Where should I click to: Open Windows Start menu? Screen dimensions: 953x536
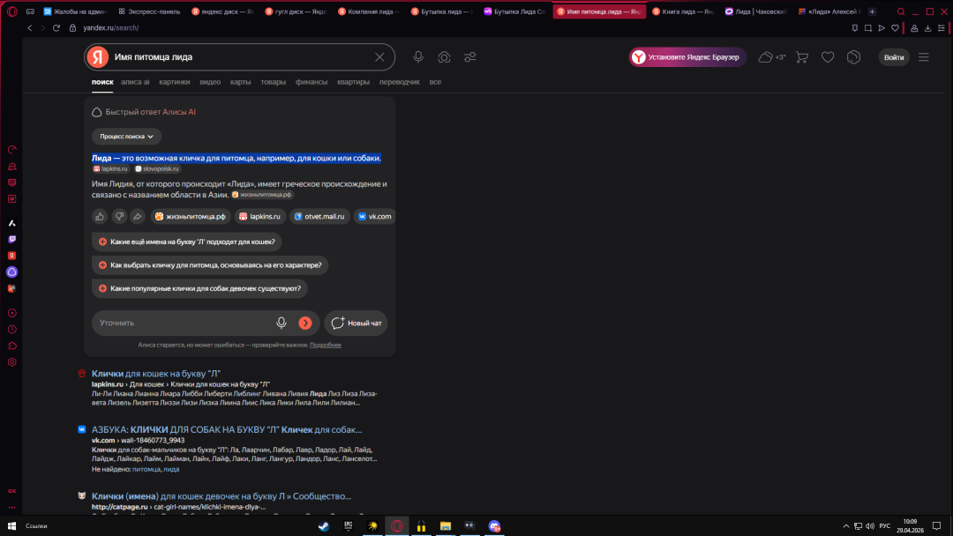[11, 526]
